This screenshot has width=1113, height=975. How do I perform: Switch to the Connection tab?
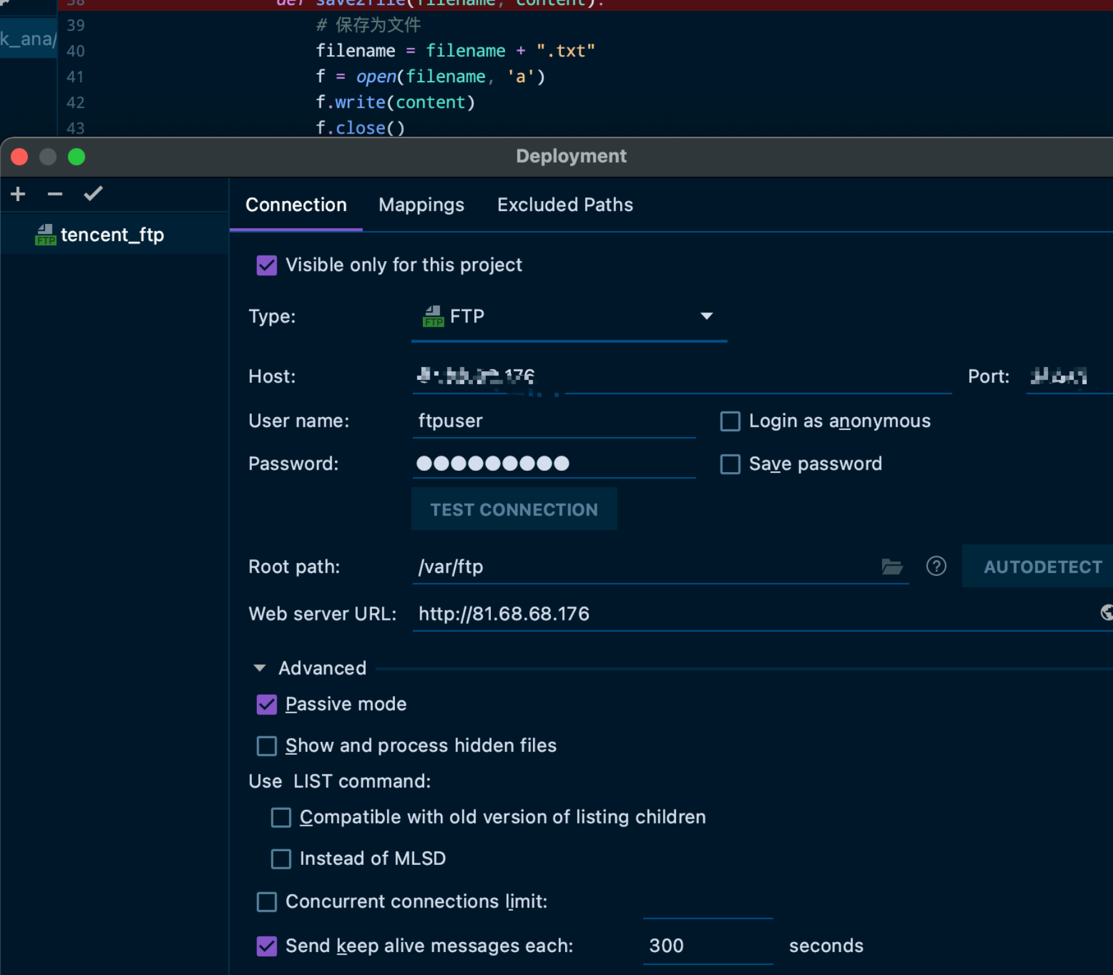coord(296,205)
